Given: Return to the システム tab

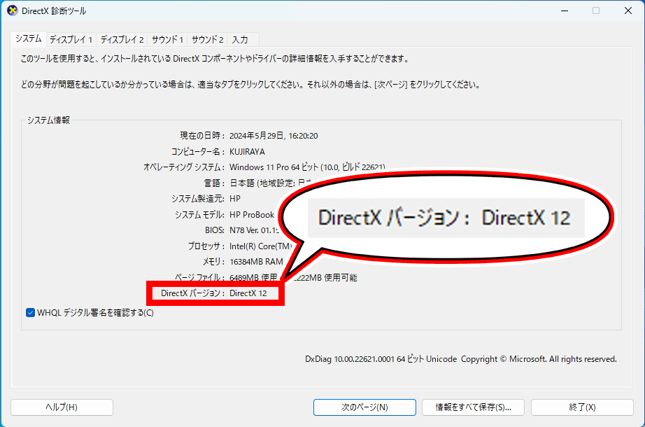Looking at the screenshot, I should point(28,40).
